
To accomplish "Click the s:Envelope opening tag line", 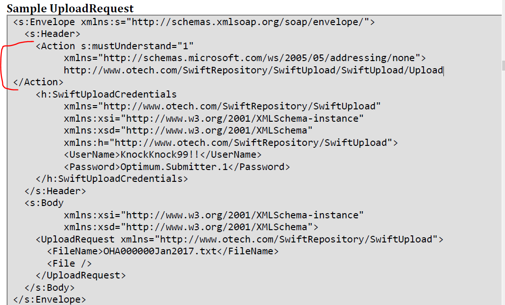I will 194,22.
